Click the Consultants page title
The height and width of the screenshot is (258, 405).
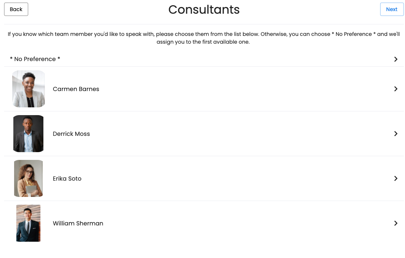204,10
